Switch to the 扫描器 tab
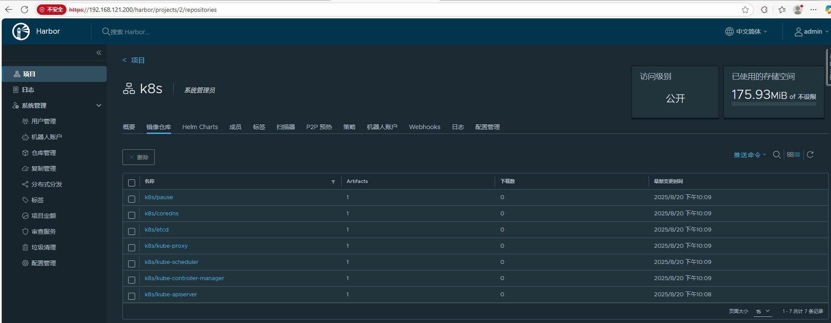 (x=286, y=127)
